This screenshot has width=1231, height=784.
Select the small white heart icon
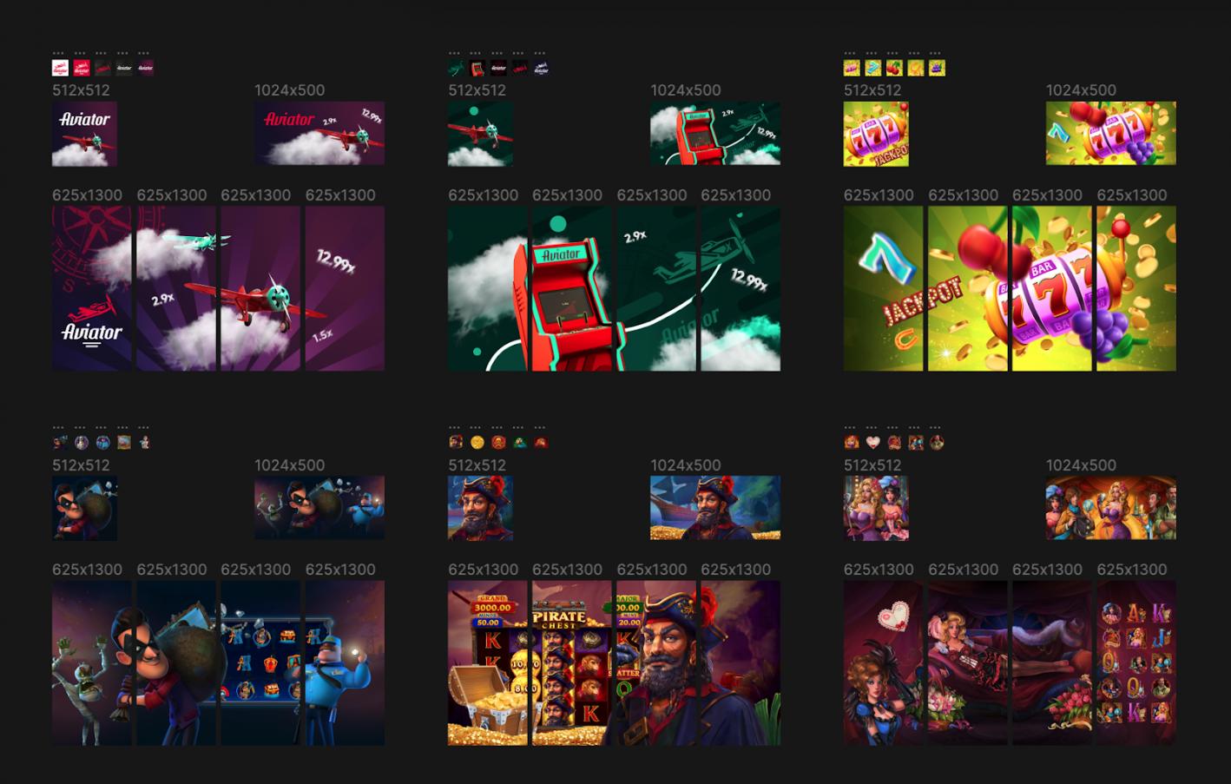click(x=873, y=442)
